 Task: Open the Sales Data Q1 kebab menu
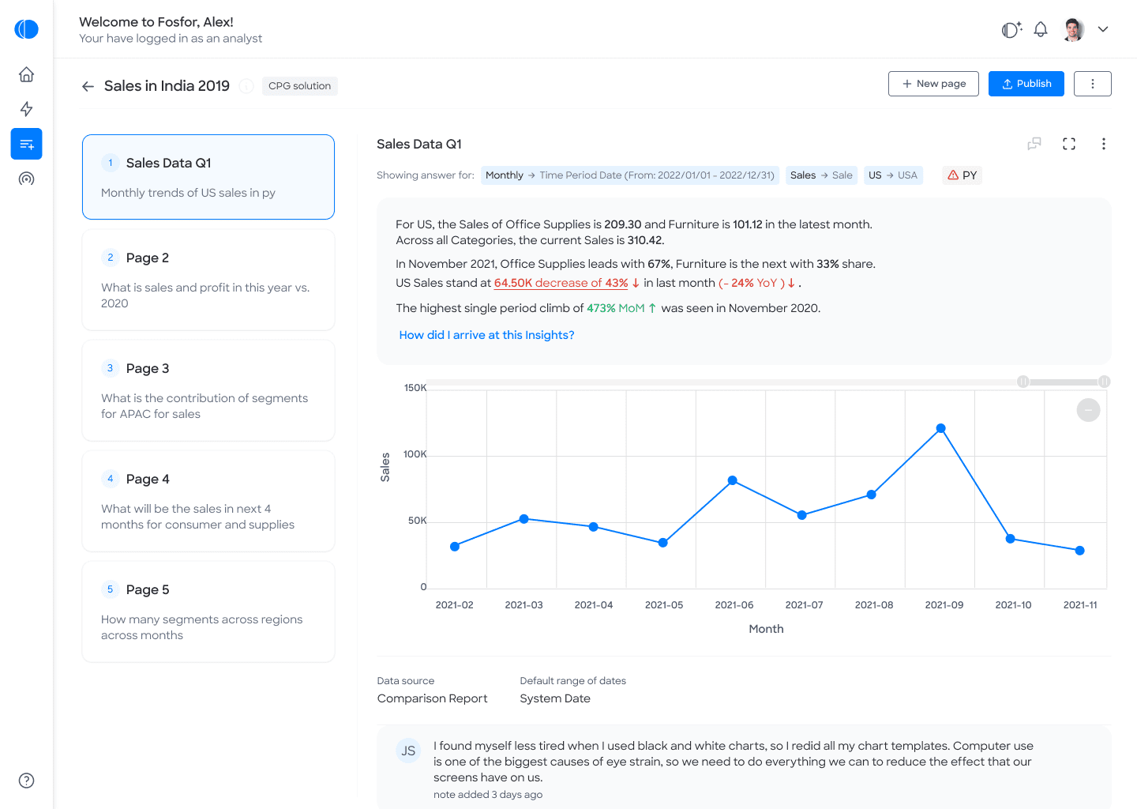(x=1103, y=144)
